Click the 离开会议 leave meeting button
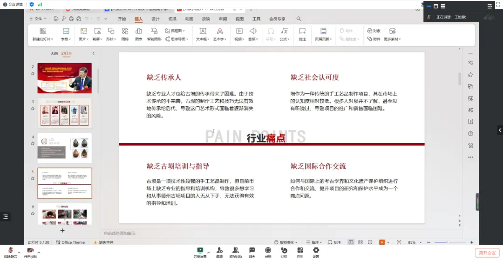The height and width of the screenshot is (260, 503). (x=488, y=253)
